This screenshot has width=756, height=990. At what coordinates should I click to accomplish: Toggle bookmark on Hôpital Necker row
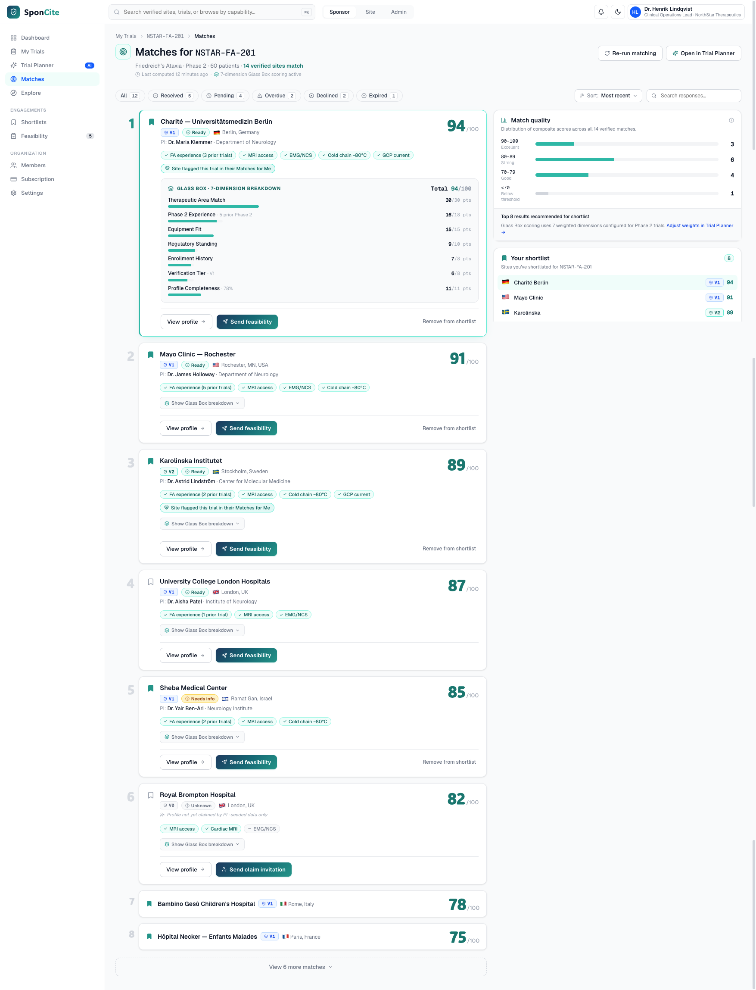click(149, 937)
